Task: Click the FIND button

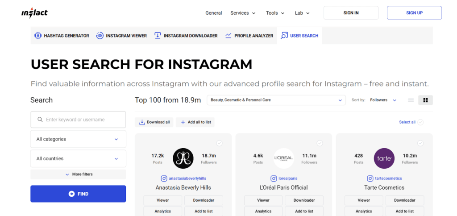Action: point(78,194)
